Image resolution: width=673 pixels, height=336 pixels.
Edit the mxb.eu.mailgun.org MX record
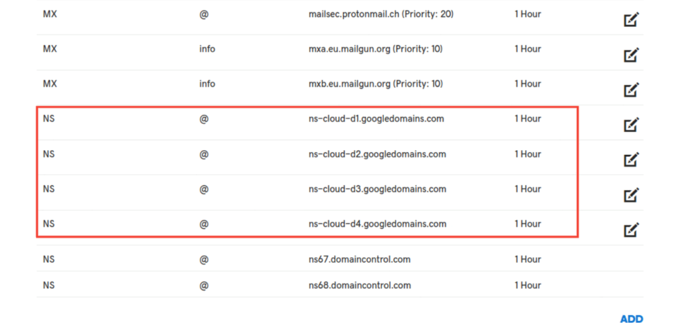pyautogui.click(x=631, y=89)
